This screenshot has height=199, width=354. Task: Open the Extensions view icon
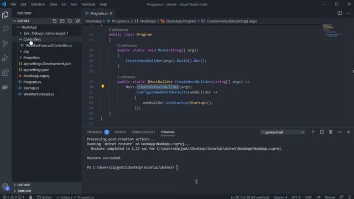[5, 72]
